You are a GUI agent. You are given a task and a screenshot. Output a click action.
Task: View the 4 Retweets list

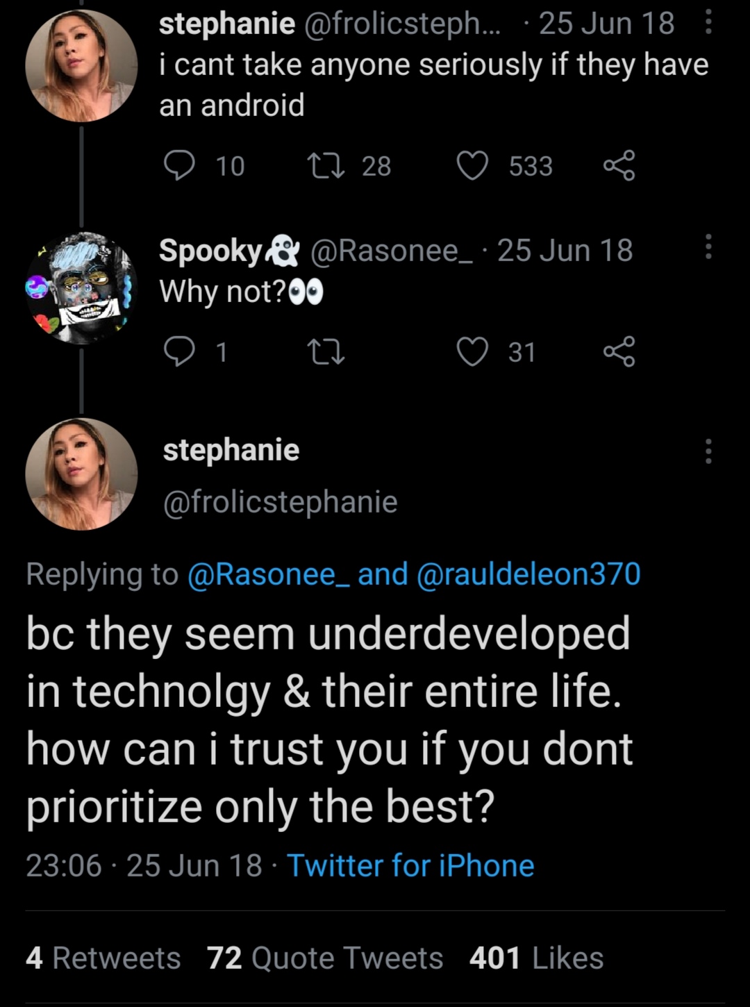point(103,958)
